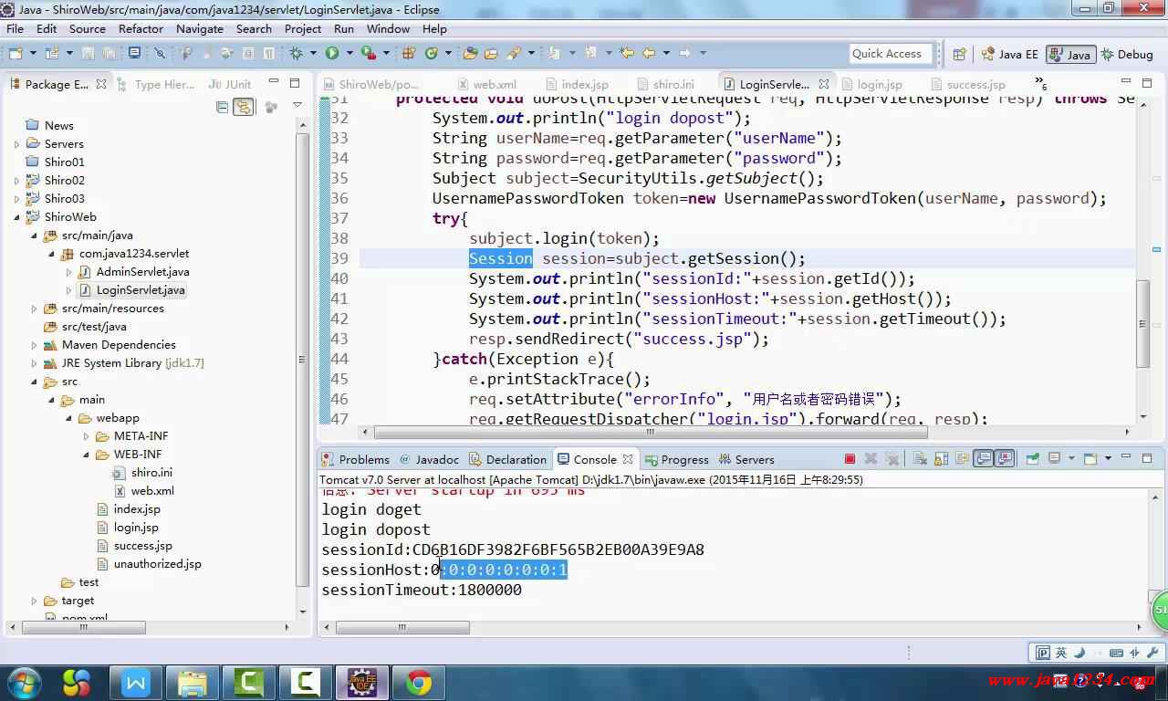The image size is (1168, 701).
Task: Switch to the Problems tab
Action: pyautogui.click(x=355, y=459)
